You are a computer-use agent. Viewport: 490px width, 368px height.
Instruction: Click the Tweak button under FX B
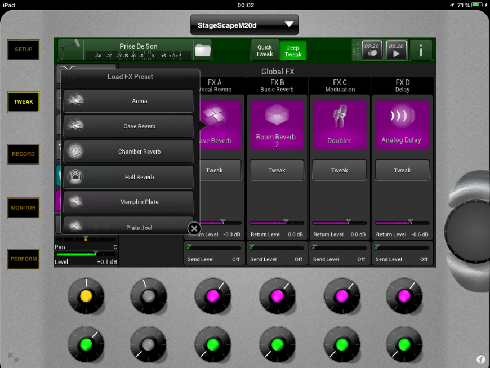coord(277,170)
